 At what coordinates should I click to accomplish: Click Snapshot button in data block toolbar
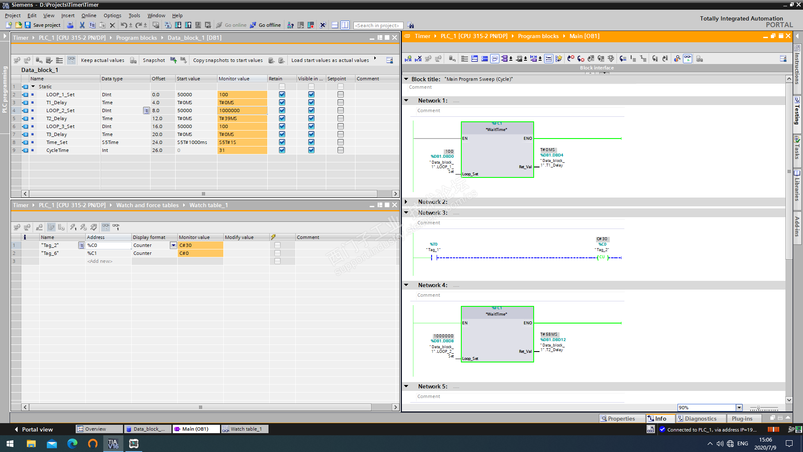(153, 60)
